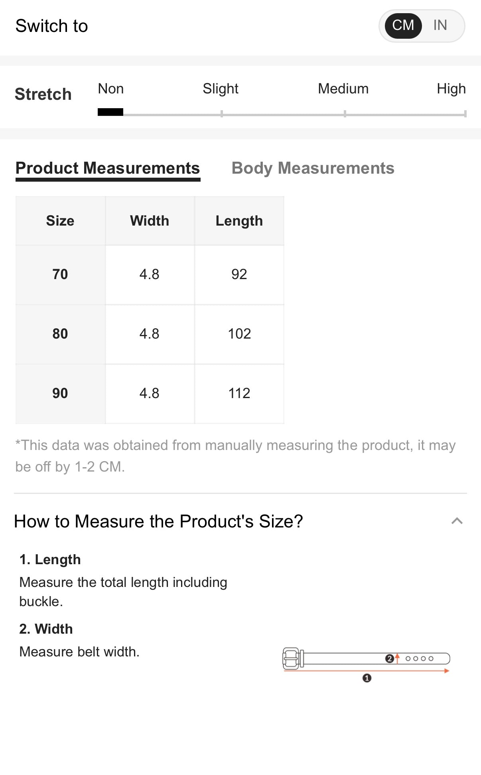The width and height of the screenshot is (481, 775).
Task: Click the Width column header
Action: (150, 221)
